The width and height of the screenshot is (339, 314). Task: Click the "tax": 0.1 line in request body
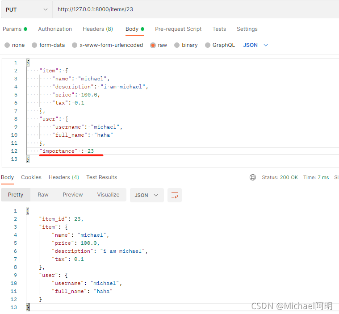68,103
